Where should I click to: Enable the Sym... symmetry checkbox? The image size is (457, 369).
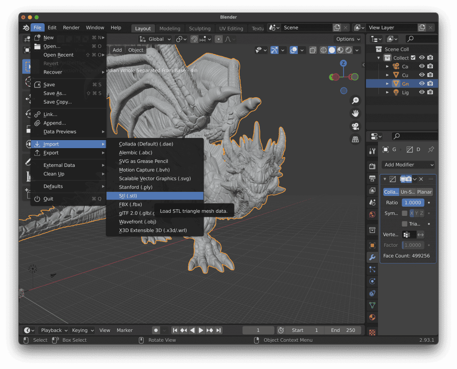coord(404,213)
